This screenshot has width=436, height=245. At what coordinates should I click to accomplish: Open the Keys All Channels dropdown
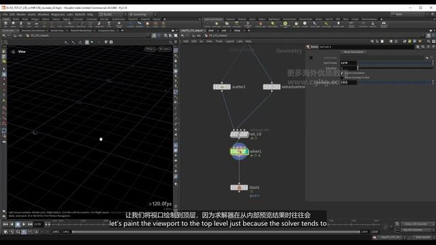(418, 224)
